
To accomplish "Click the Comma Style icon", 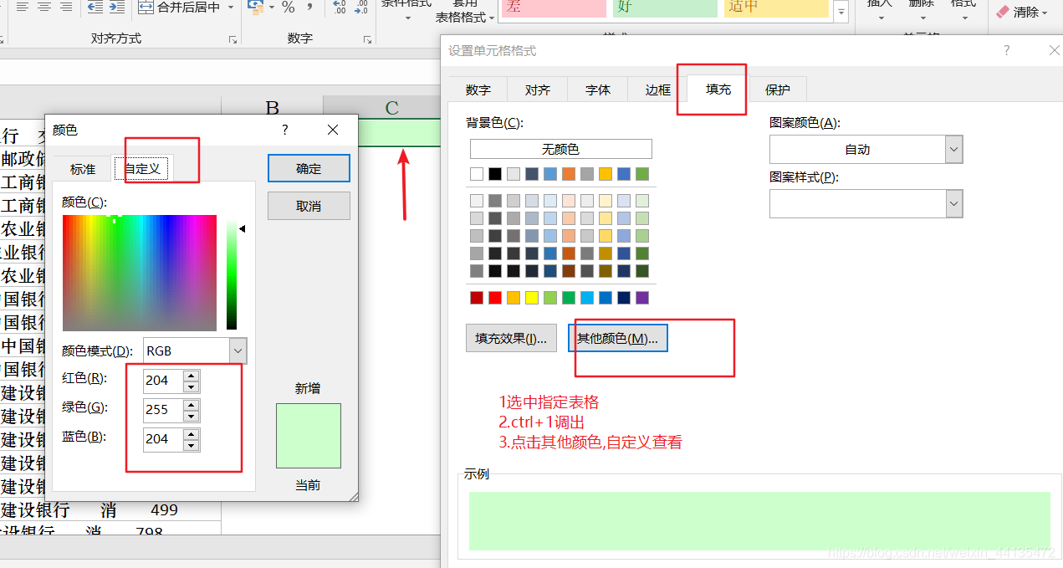I will (x=309, y=8).
